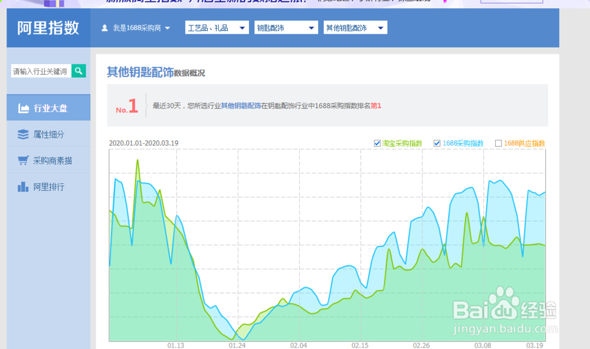Disable the 1688采购指数 checkbox

(x=437, y=143)
